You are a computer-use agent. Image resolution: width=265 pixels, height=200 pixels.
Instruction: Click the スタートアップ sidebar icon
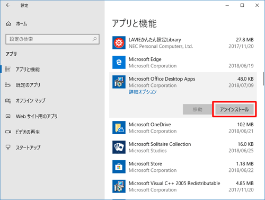click(8, 147)
